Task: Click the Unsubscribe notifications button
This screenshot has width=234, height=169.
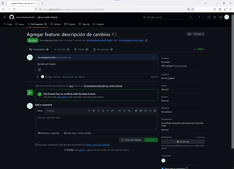Action: [x=183, y=141]
